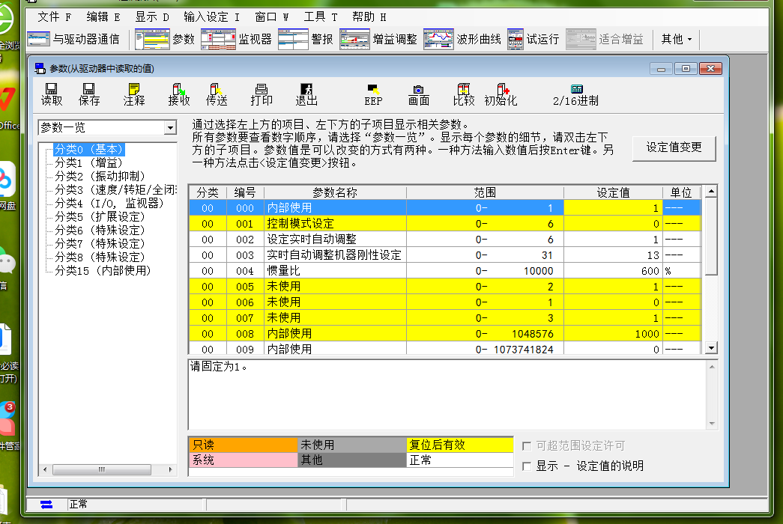Viewport: 783px width, 524px height.
Task: Click the 打印 (Print) icon
Action: [x=261, y=94]
